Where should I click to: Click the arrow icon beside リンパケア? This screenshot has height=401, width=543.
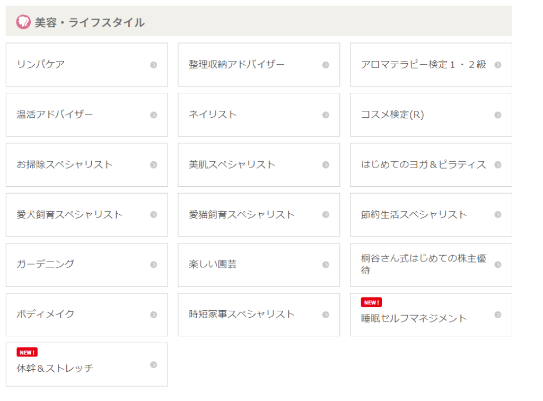coord(154,65)
